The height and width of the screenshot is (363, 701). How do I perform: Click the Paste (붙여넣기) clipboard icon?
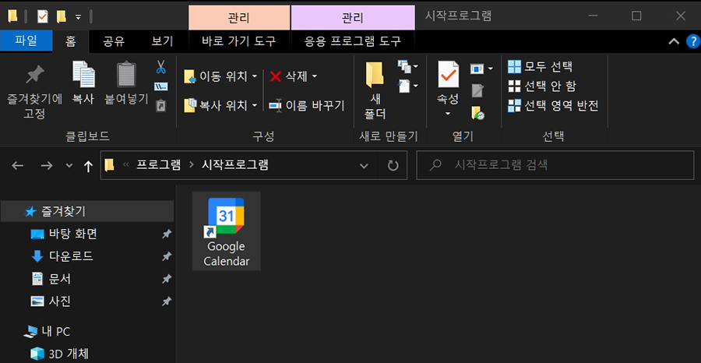(126, 74)
